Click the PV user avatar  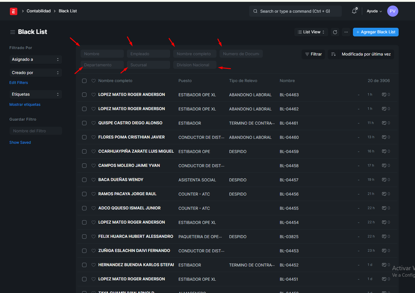point(392,11)
